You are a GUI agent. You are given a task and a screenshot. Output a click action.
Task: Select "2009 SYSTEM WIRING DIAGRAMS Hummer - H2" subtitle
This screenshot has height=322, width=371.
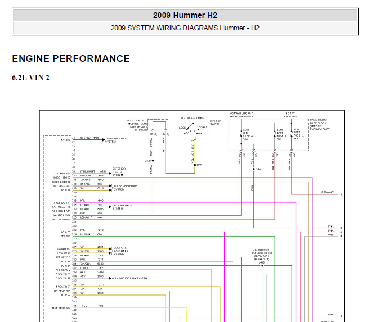coord(185,28)
